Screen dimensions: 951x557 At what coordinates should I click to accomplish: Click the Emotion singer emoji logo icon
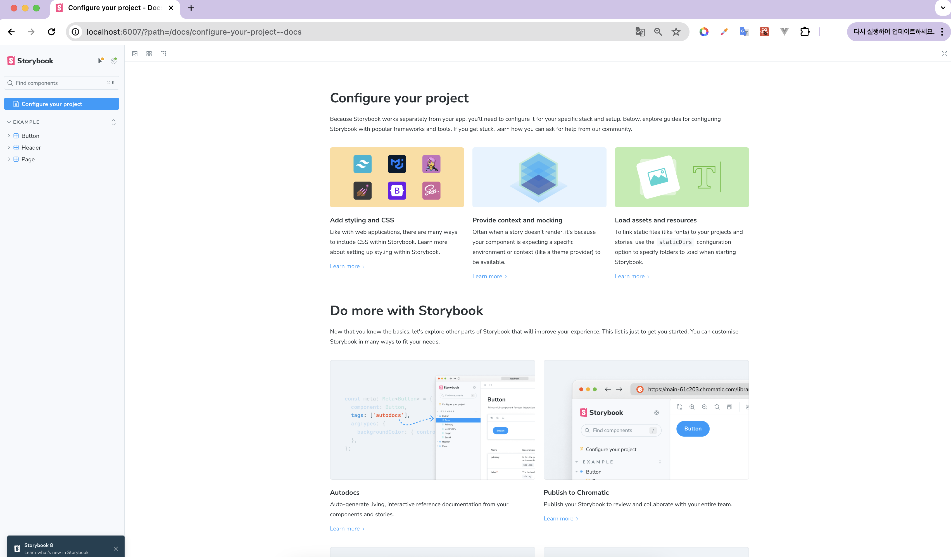(431, 164)
